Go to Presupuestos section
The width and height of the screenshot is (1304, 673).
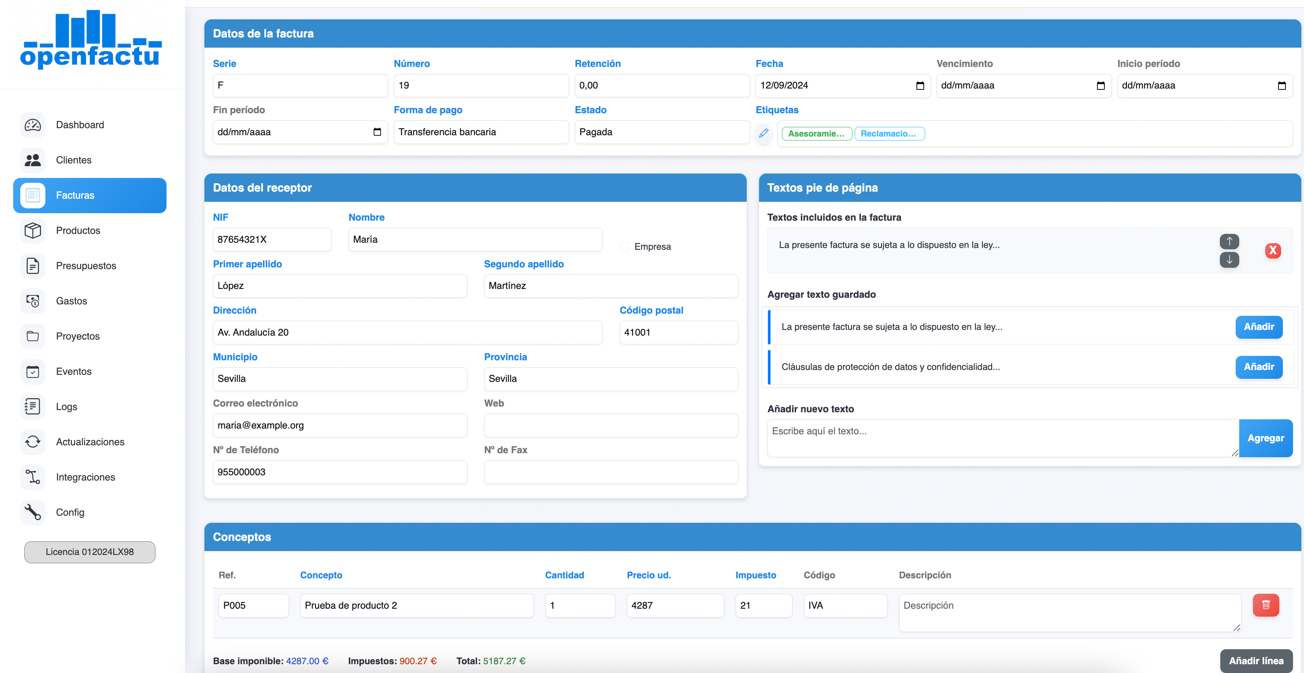(x=86, y=266)
